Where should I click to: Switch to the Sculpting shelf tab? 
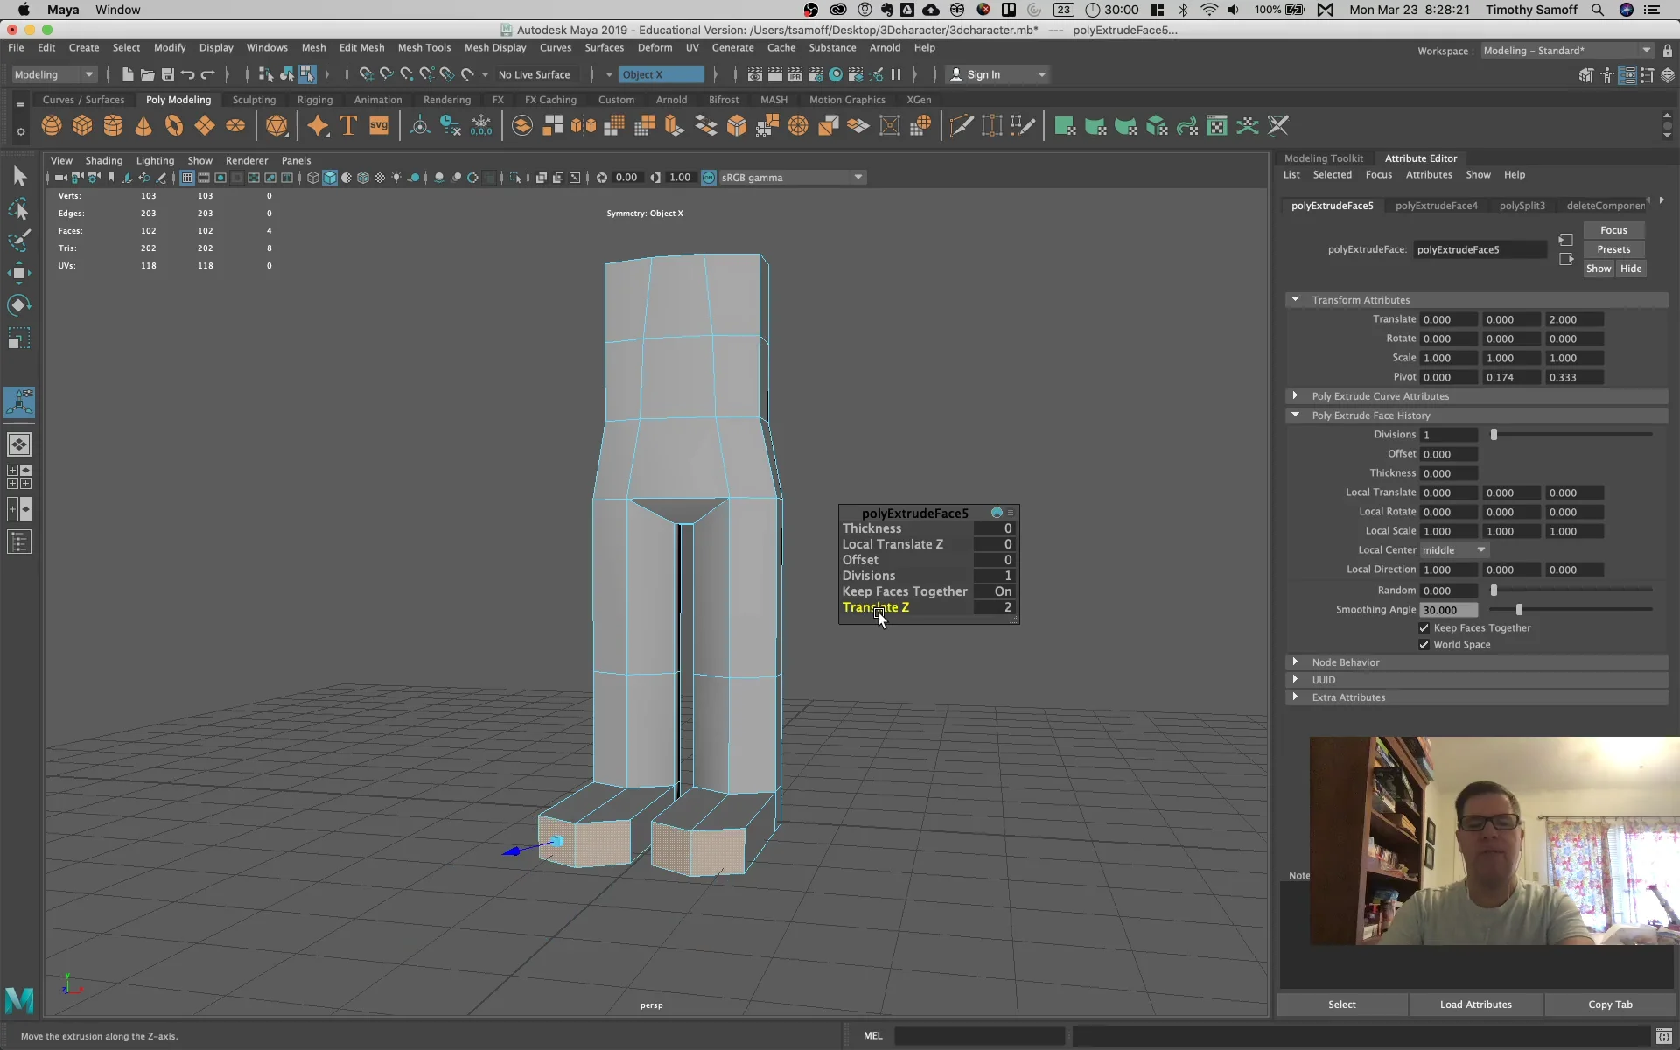[x=254, y=100]
